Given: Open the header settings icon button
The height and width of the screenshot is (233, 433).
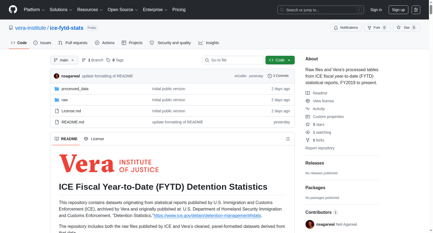Looking at the screenshot, I should pyautogui.click(x=416, y=10).
